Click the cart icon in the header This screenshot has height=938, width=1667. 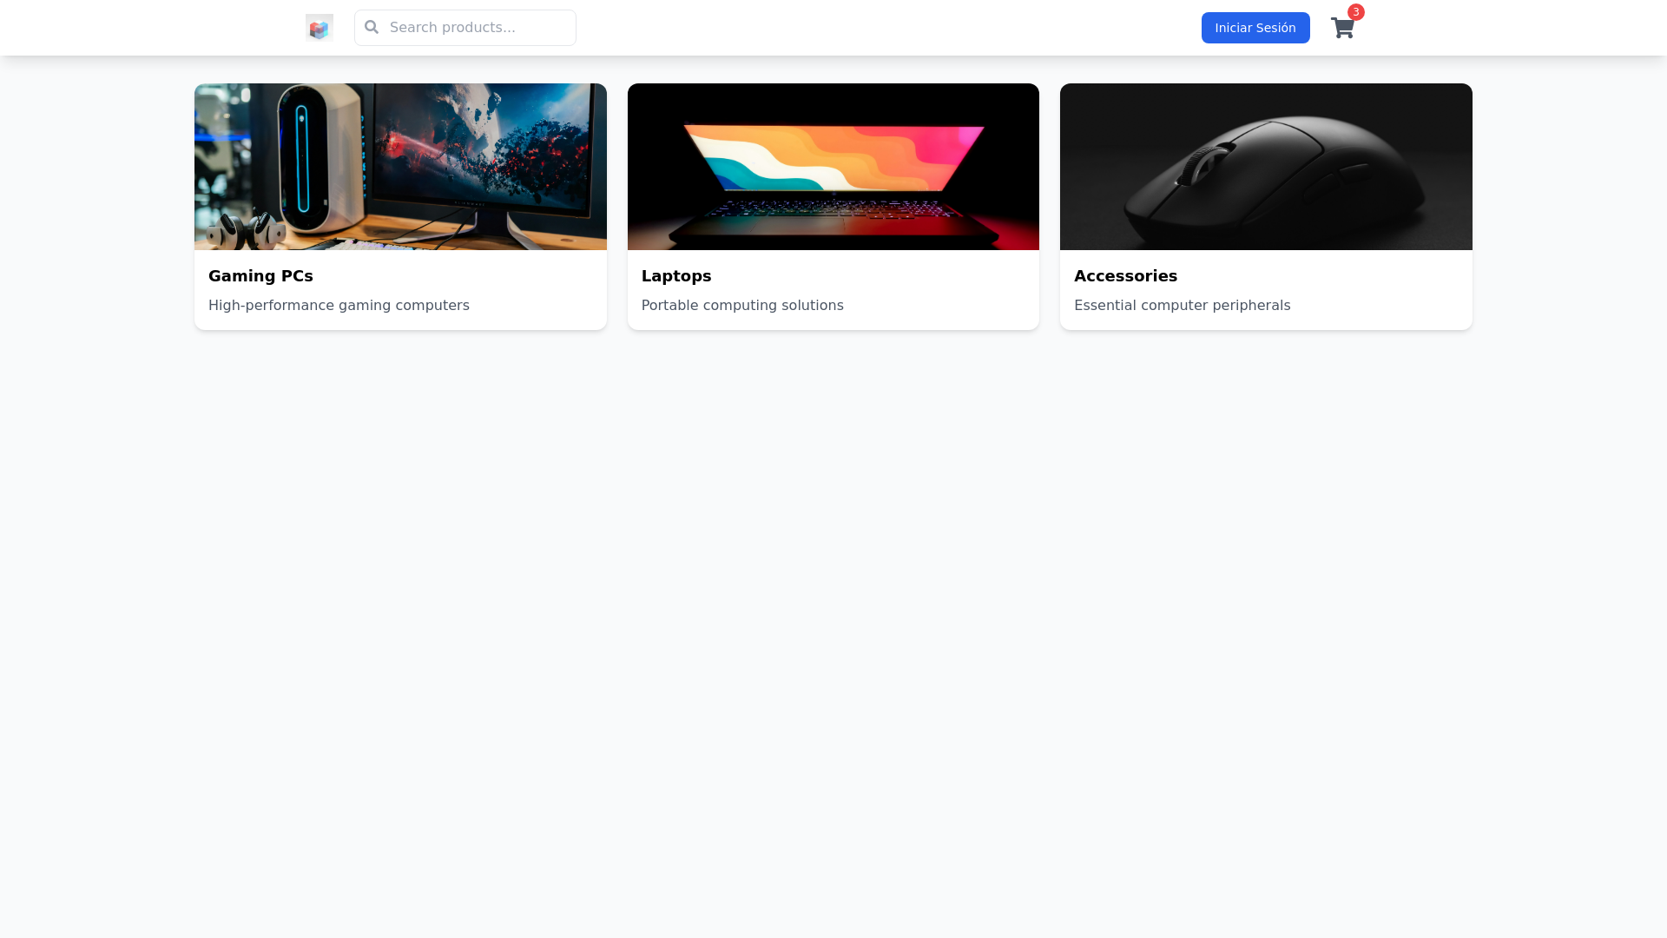[1342, 28]
